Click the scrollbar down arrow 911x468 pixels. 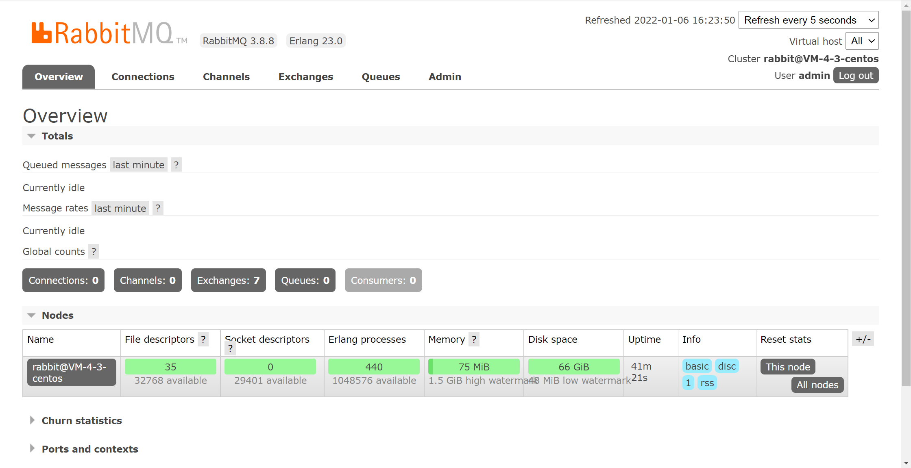click(906, 463)
